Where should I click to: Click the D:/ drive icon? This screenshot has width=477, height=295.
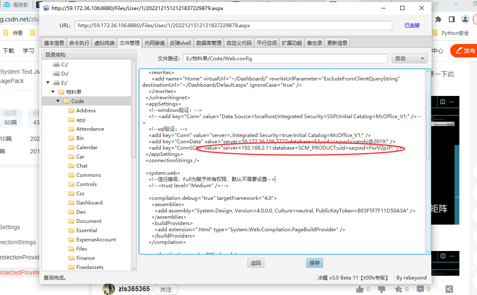[x=56, y=73]
